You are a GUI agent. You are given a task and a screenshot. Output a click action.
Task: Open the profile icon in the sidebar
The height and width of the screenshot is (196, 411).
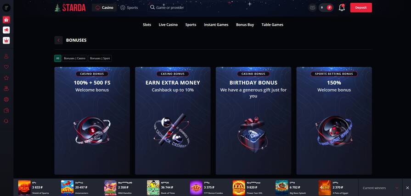tap(6, 56)
